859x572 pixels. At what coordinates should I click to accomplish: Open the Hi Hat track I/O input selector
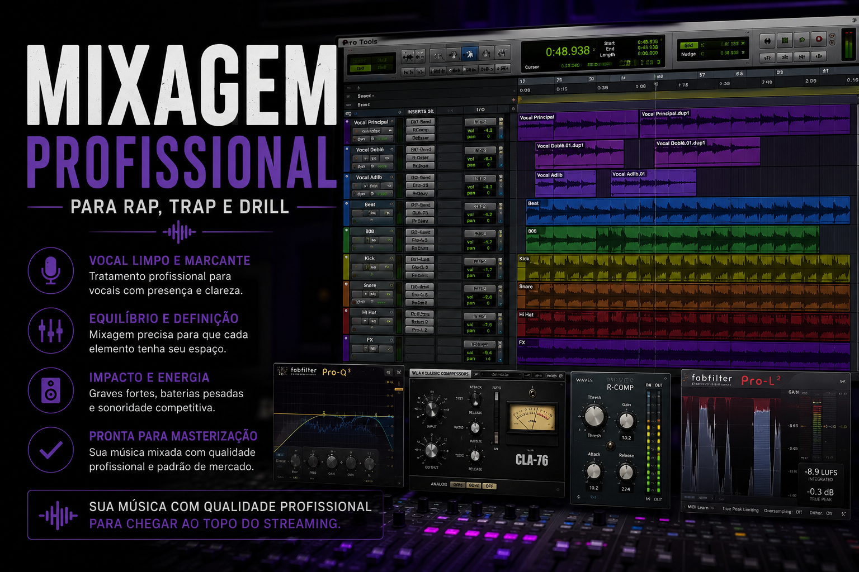480,316
